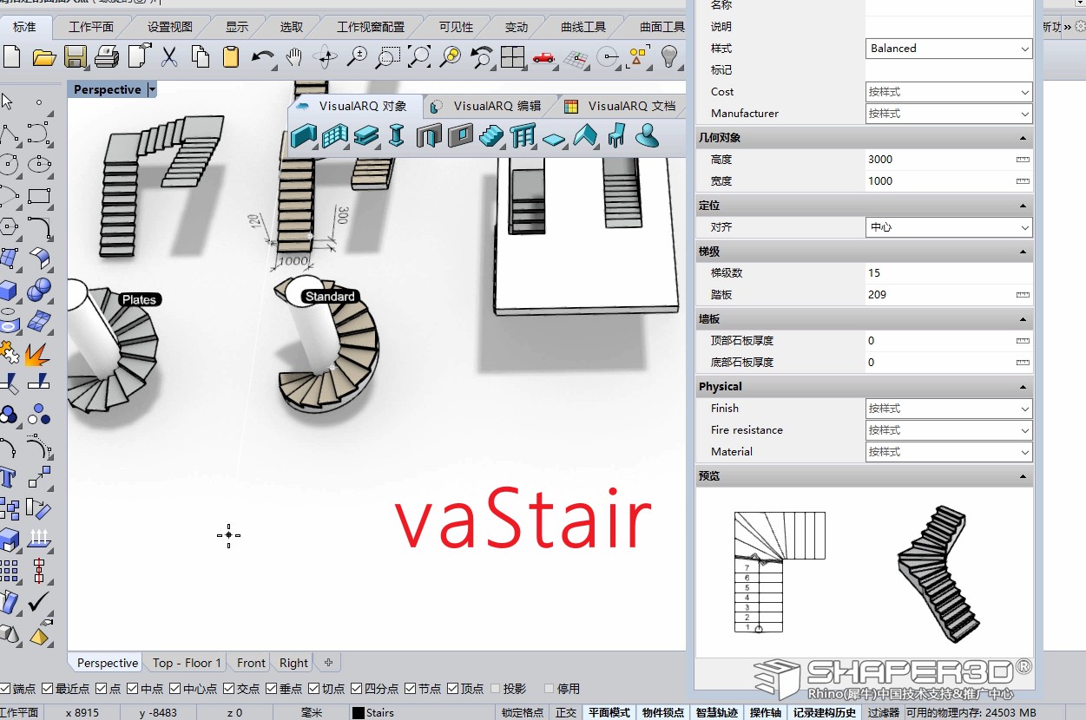Toggle the 中点 osnap checkbox
The width and height of the screenshot is (1086, 720).
132,689
